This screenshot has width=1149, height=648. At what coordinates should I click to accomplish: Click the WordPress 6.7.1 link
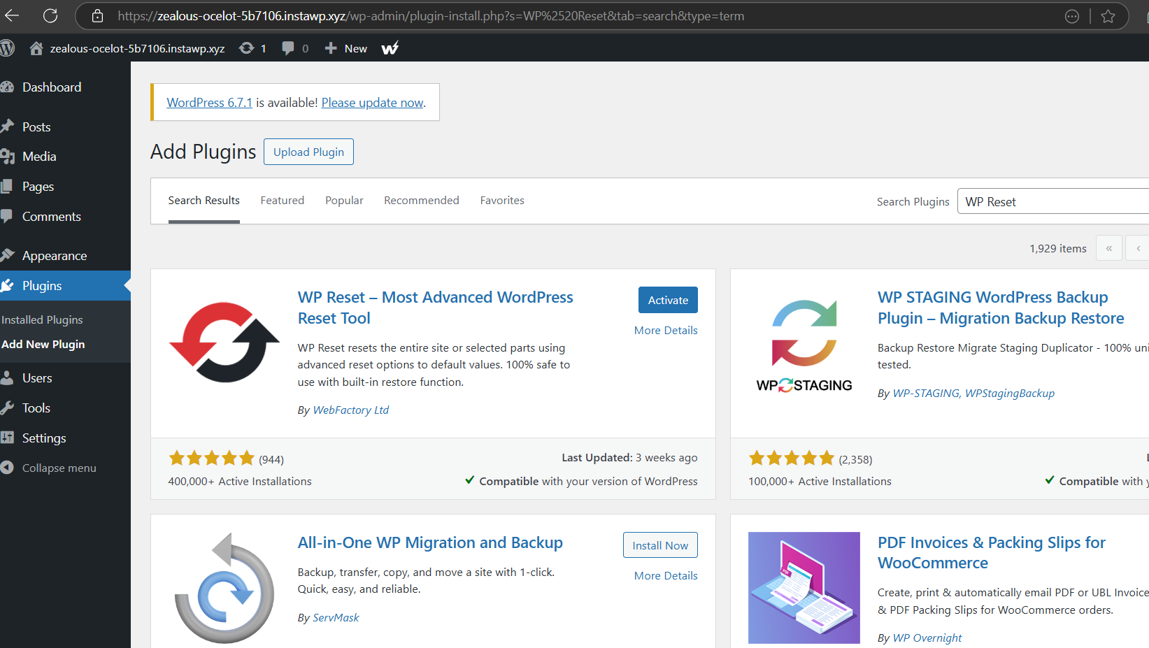[209, 103]
